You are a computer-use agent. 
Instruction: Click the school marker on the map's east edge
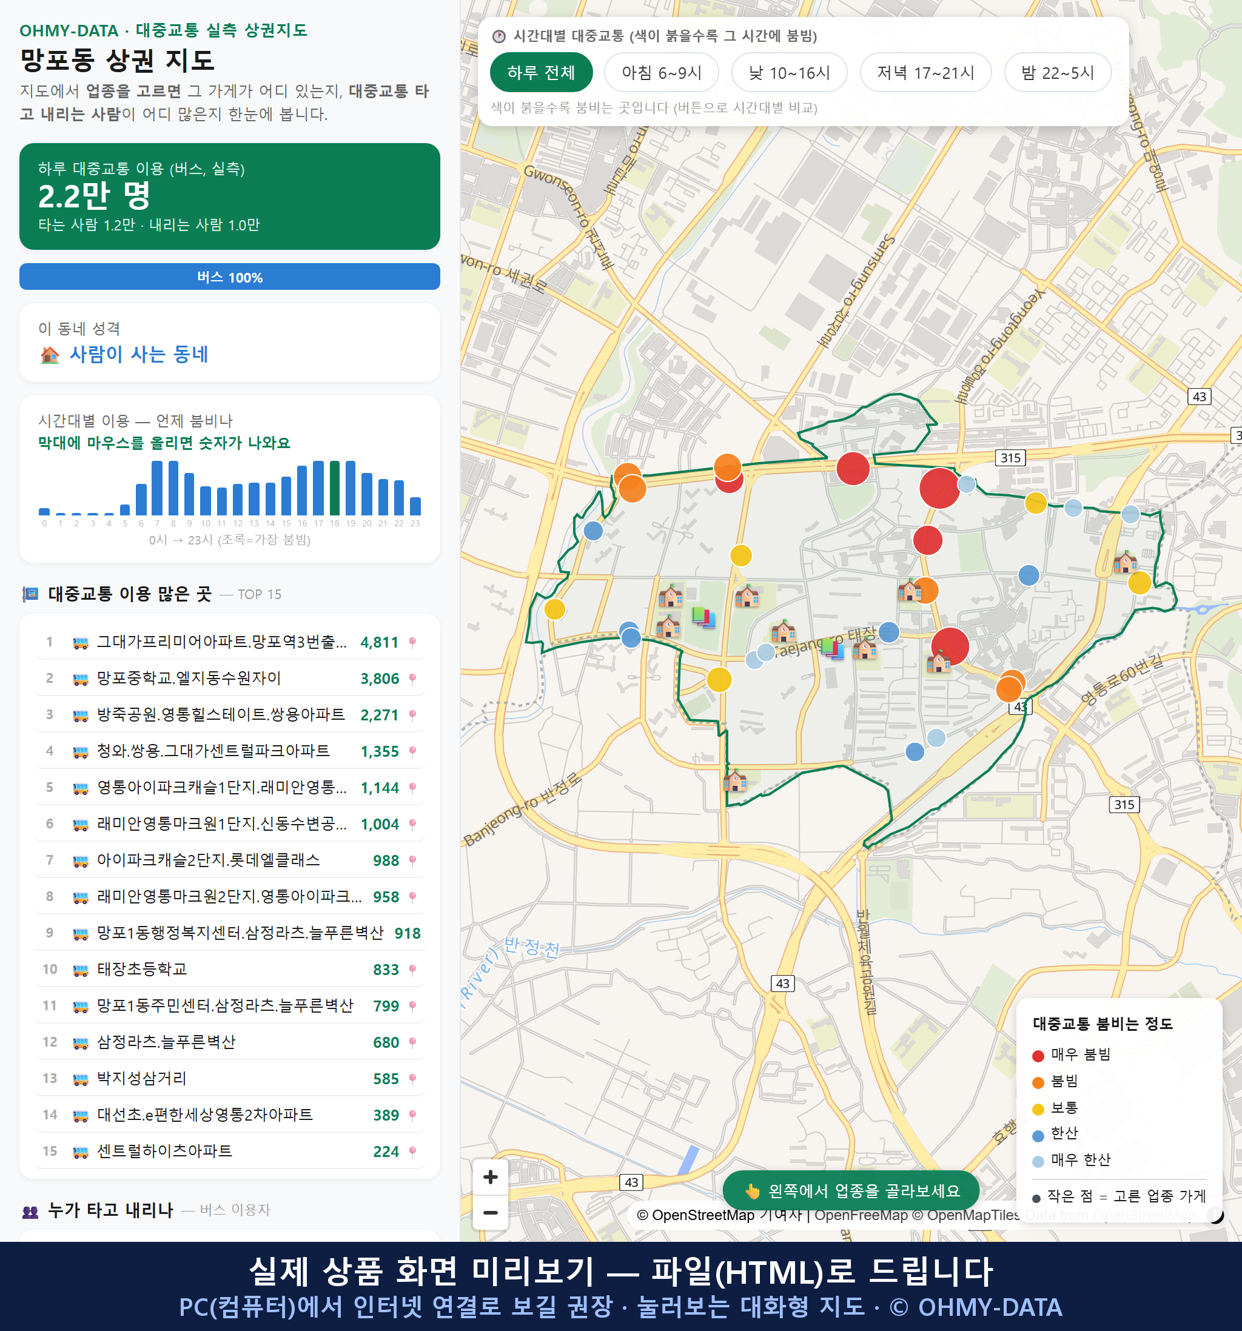coord(1125,561)
